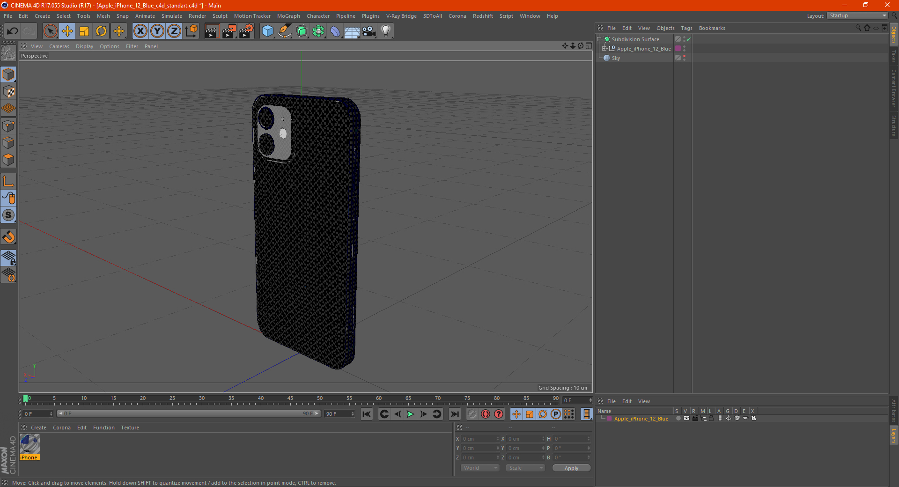Activate the Move tool
The image size is (899, 487).
(x=67, y=31)
